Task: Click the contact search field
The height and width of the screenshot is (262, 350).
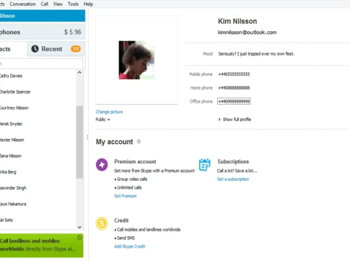Action: tap(41, 64)
